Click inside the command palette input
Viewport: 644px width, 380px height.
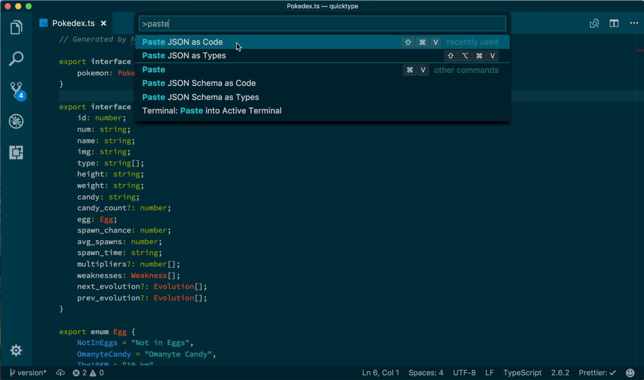click(x=322, y=23)
